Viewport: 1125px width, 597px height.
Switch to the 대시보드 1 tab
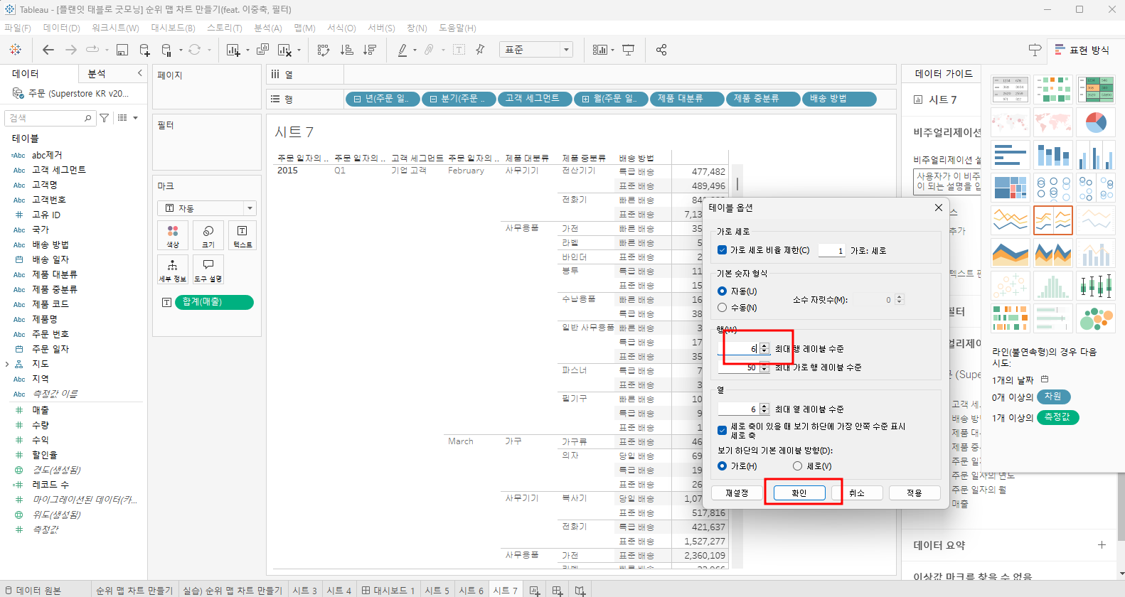click(x=388, y=591)
